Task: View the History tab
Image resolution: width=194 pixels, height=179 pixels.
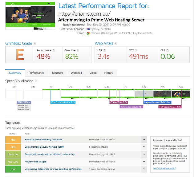Action: [x=108, y=73]
